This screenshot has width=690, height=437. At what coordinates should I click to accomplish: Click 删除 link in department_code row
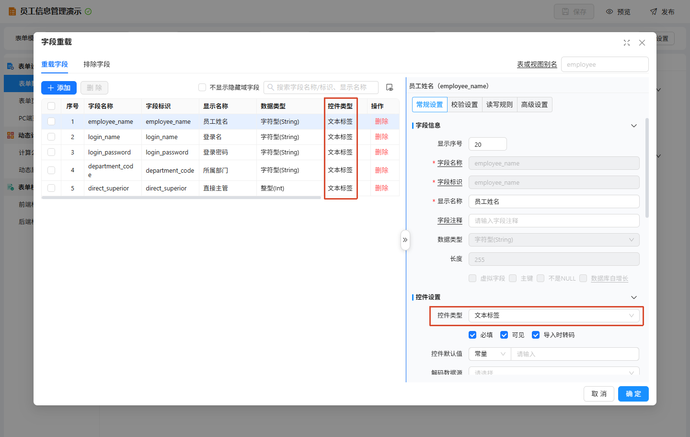pos(382,170)
